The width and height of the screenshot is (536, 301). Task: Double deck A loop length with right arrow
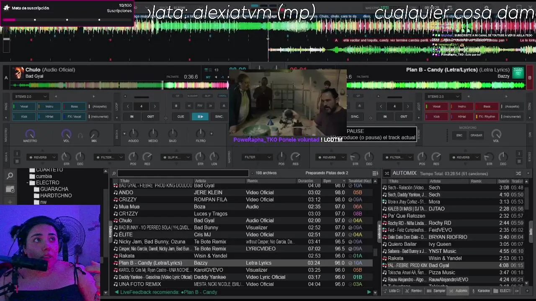[155, 106]
